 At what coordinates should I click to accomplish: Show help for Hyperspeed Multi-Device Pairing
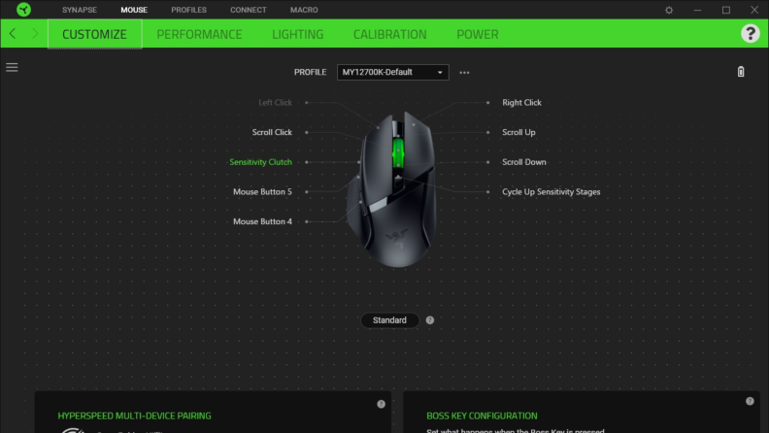tap(381, 404)
